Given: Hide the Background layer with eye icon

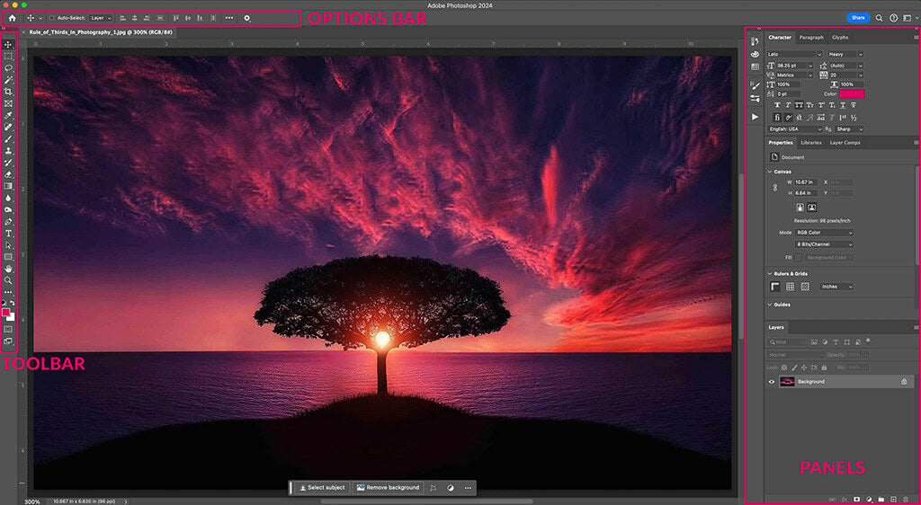Looking at the screenshot, I should [x=772, y=382].
